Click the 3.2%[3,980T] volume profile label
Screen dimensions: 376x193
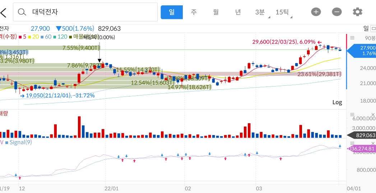(x=17, y=61)
